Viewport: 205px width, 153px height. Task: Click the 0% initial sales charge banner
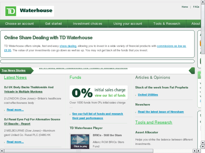click(x=99, y=93)
